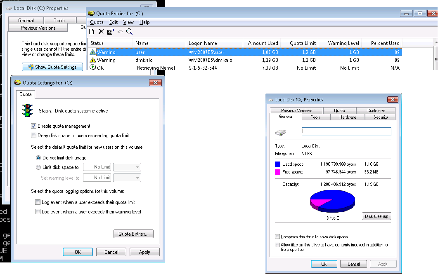Open the Set warning level unit dropdown
Viewport: 438px width, 274px height.
point(127,178)
